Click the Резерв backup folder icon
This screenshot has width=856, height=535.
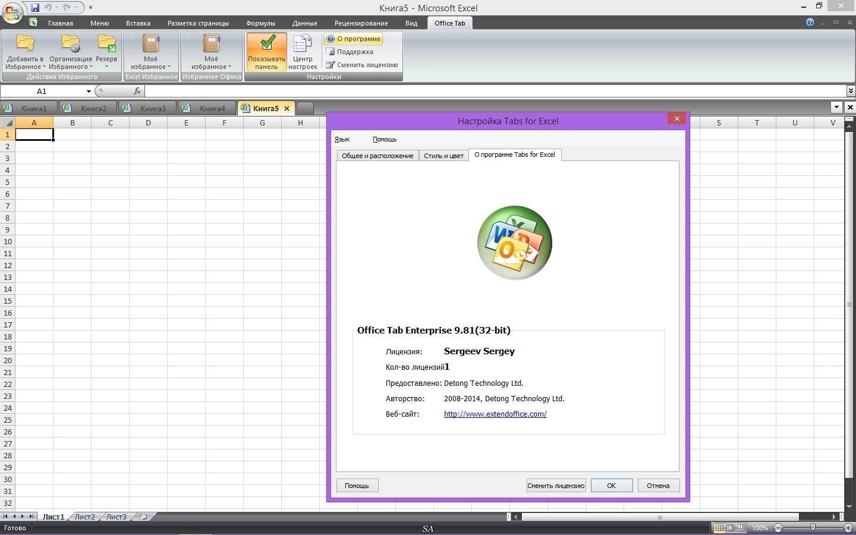pos(106,44)
